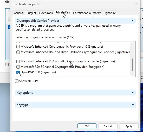
Task: Check Microsoft Enhanced RSA and AES provider
Action: pos(18,61)
